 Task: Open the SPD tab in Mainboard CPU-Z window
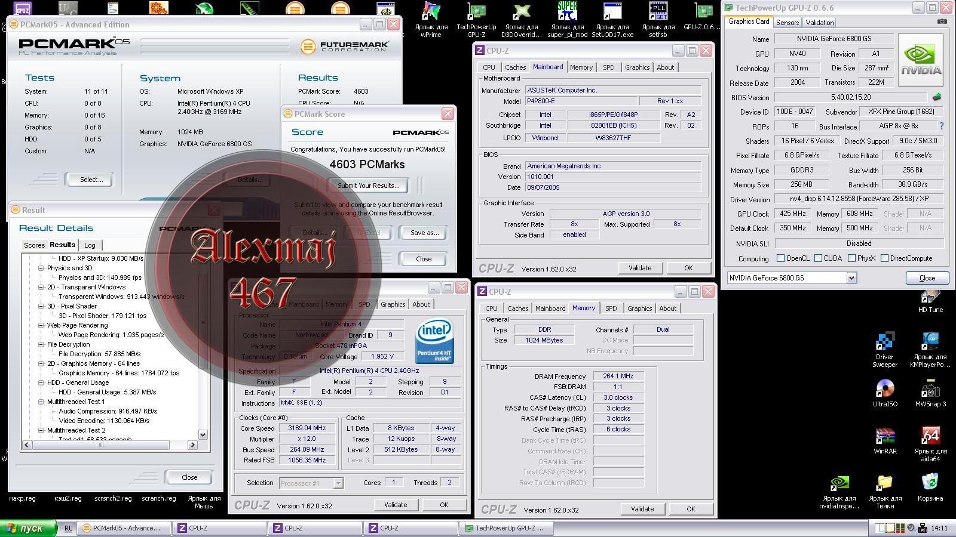click(x=608, y=67)
